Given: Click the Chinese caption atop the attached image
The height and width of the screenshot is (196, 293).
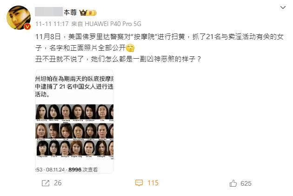Looking at the screenshot, I should pyautogui.click(x=74, y=87).
